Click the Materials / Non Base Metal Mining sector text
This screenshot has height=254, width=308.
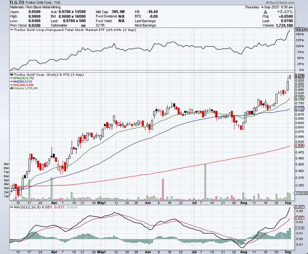[x=35, y=7]
